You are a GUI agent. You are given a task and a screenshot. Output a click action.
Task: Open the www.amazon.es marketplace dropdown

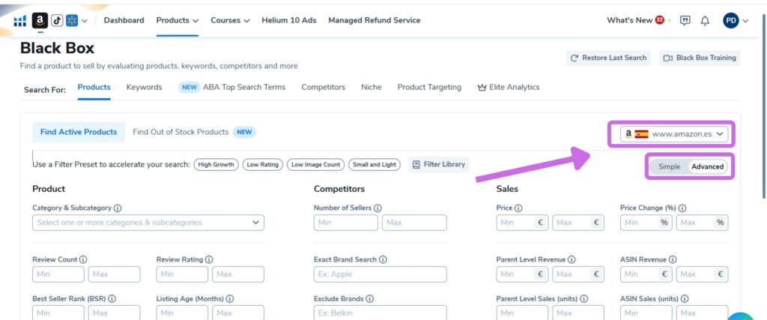tap(674, 134)
